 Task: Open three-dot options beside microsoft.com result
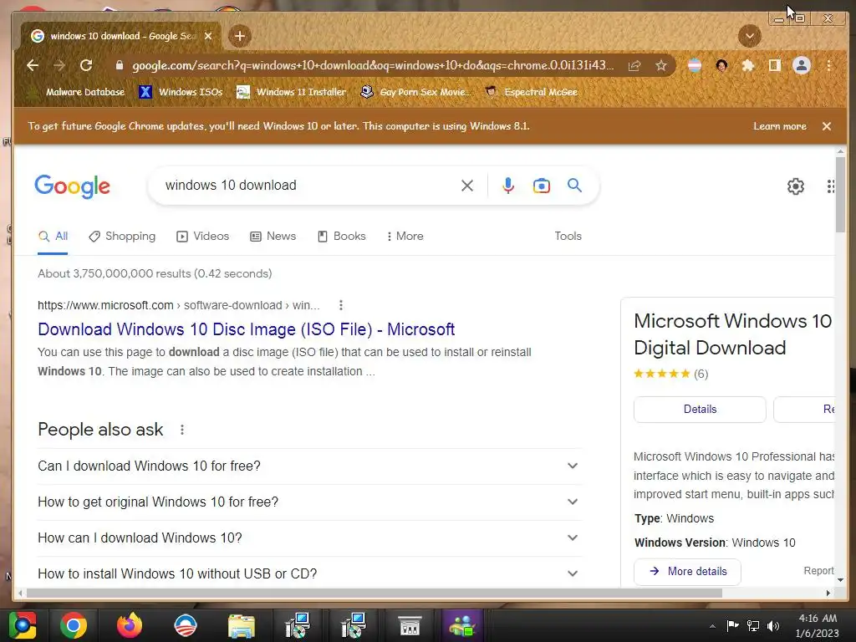(x=341, y=305)
